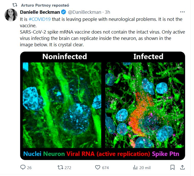Click the share upload arrow icon
Image resolution: width=194 pixels, height=176 pixels.
click(x=182, y=167)
